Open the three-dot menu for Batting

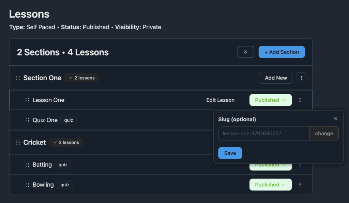pyautogui.click(x=300, y=165)
